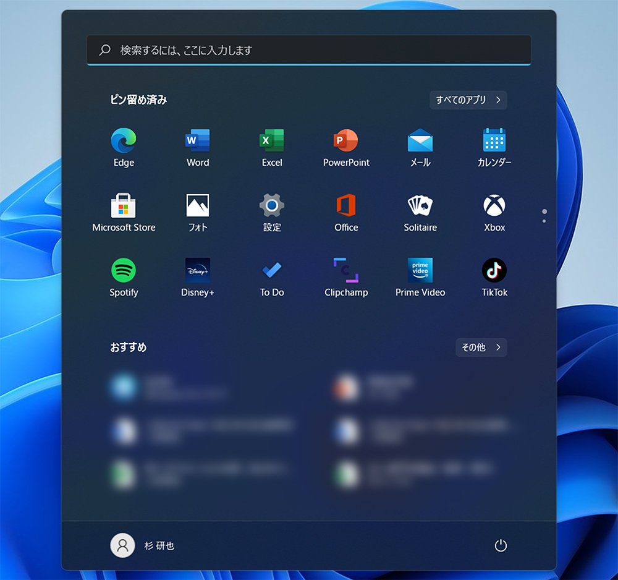Launch the Office app
This screenshot has height=580, width=618.
point(346,213)
